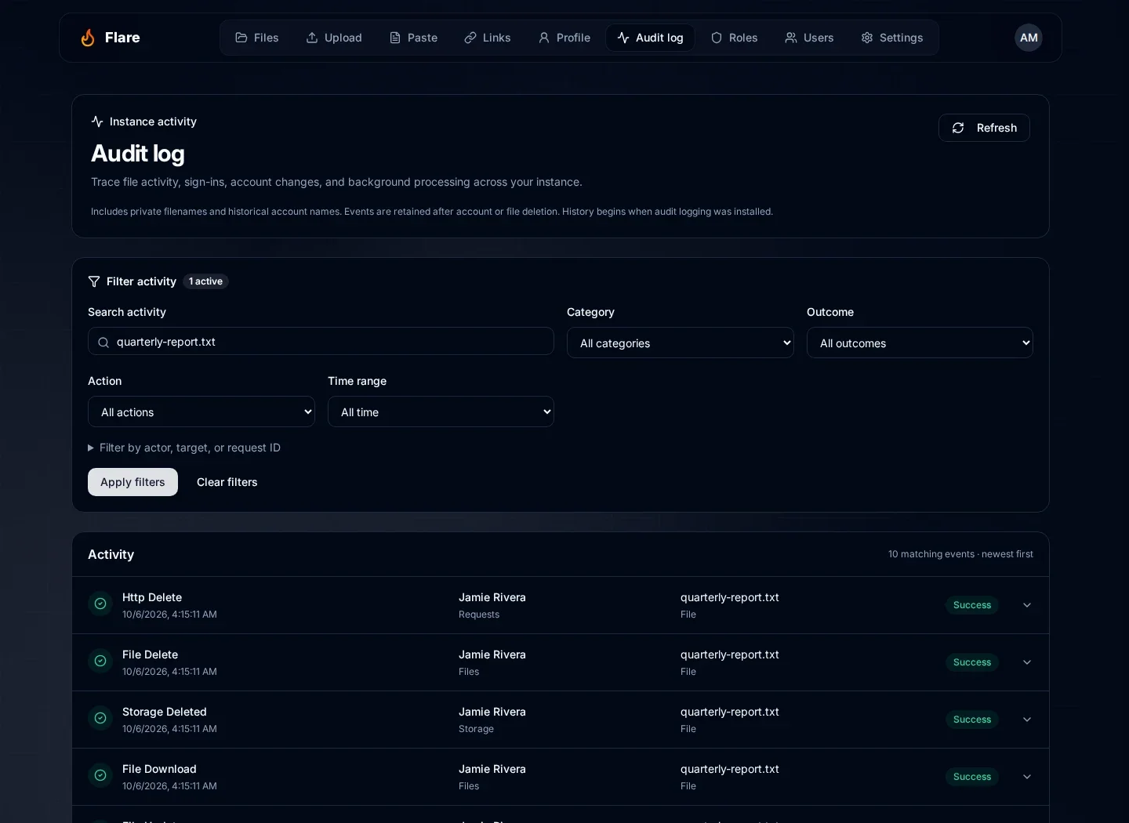Go to the Links tab
The image size is (1129, 823).
pyautogui.click(x=487, y=38)
